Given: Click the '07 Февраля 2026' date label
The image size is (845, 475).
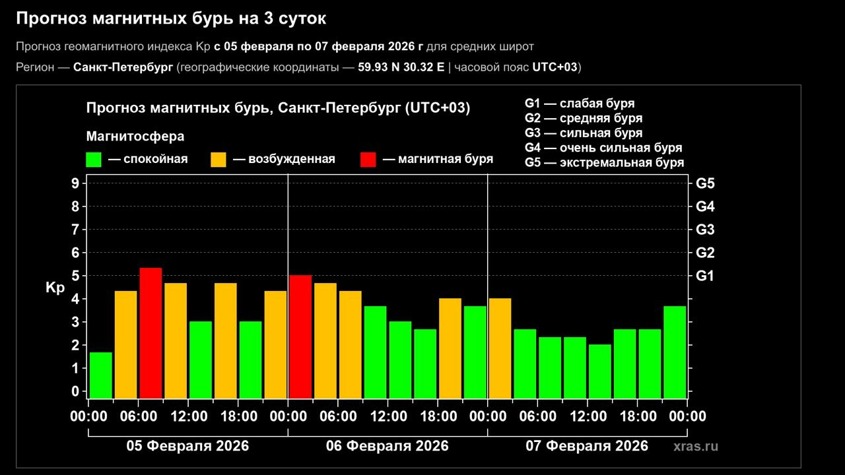Looking at the screenshot, I should [x=586, y=446].
